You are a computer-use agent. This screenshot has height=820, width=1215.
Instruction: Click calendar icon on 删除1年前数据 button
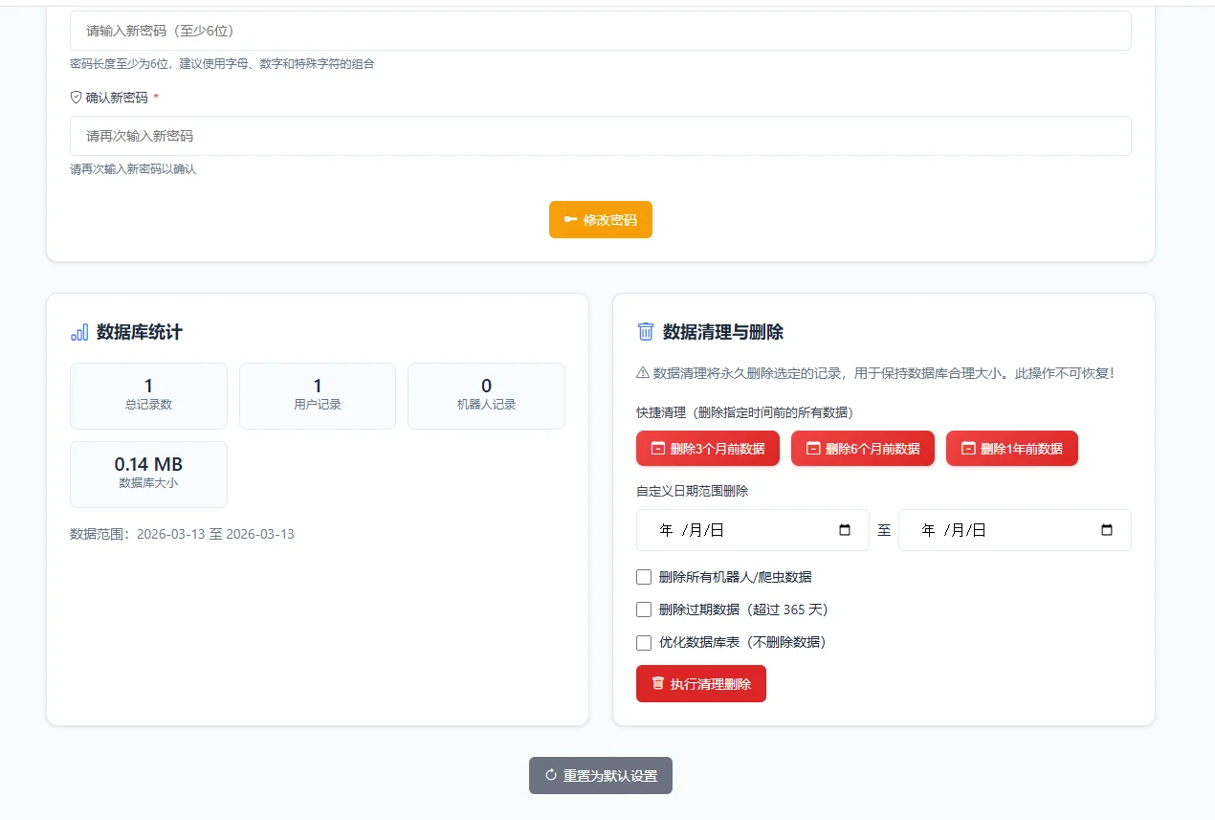coord(968,448)
